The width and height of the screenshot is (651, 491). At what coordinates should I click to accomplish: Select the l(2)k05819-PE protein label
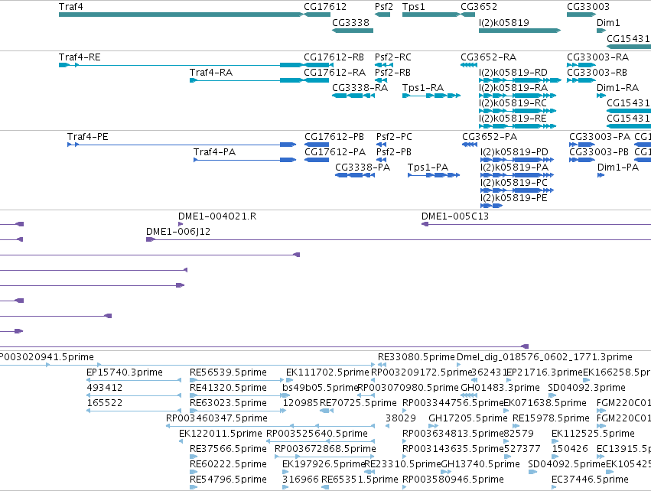(x=514, y=198)
